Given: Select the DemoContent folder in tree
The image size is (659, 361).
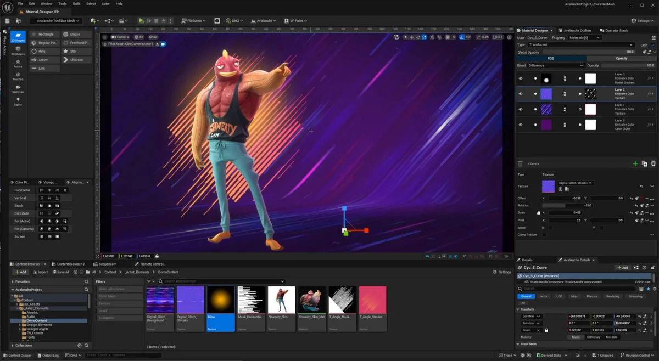Looking at the screenshot, I should (37, 320).
